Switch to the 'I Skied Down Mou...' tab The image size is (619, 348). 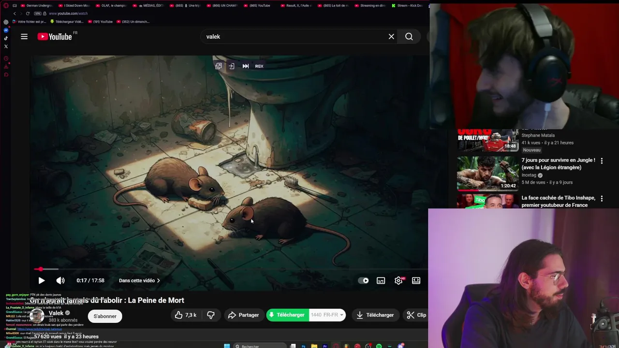(x=74, y=5)
